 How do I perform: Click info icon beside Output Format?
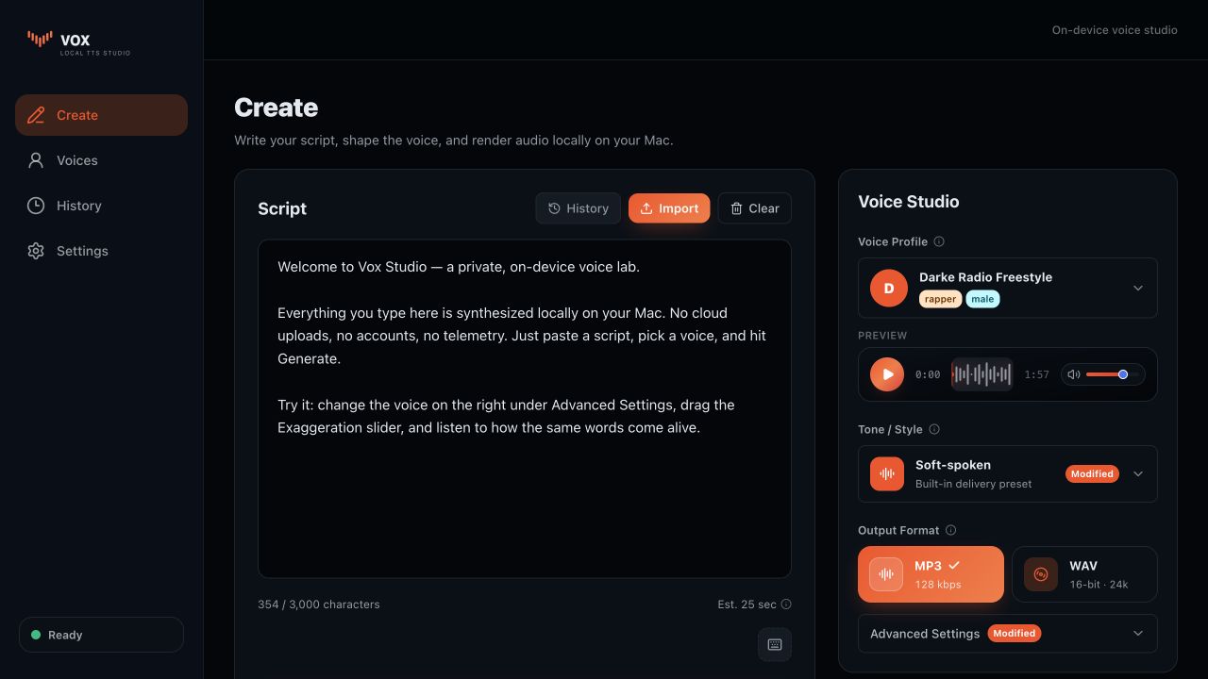951,530
